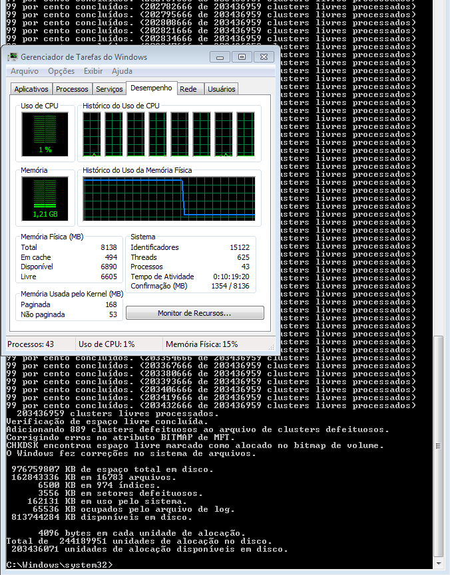Viewport: 450px width, 575px height.
Task: Click the Confirmação value 1354 / 8136
Action: (x=230, y=286)
